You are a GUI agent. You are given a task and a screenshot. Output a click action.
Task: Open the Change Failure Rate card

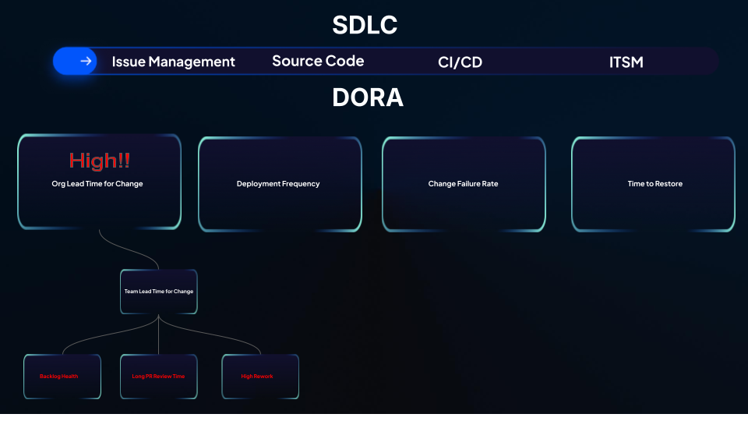[x=463, y=184]
